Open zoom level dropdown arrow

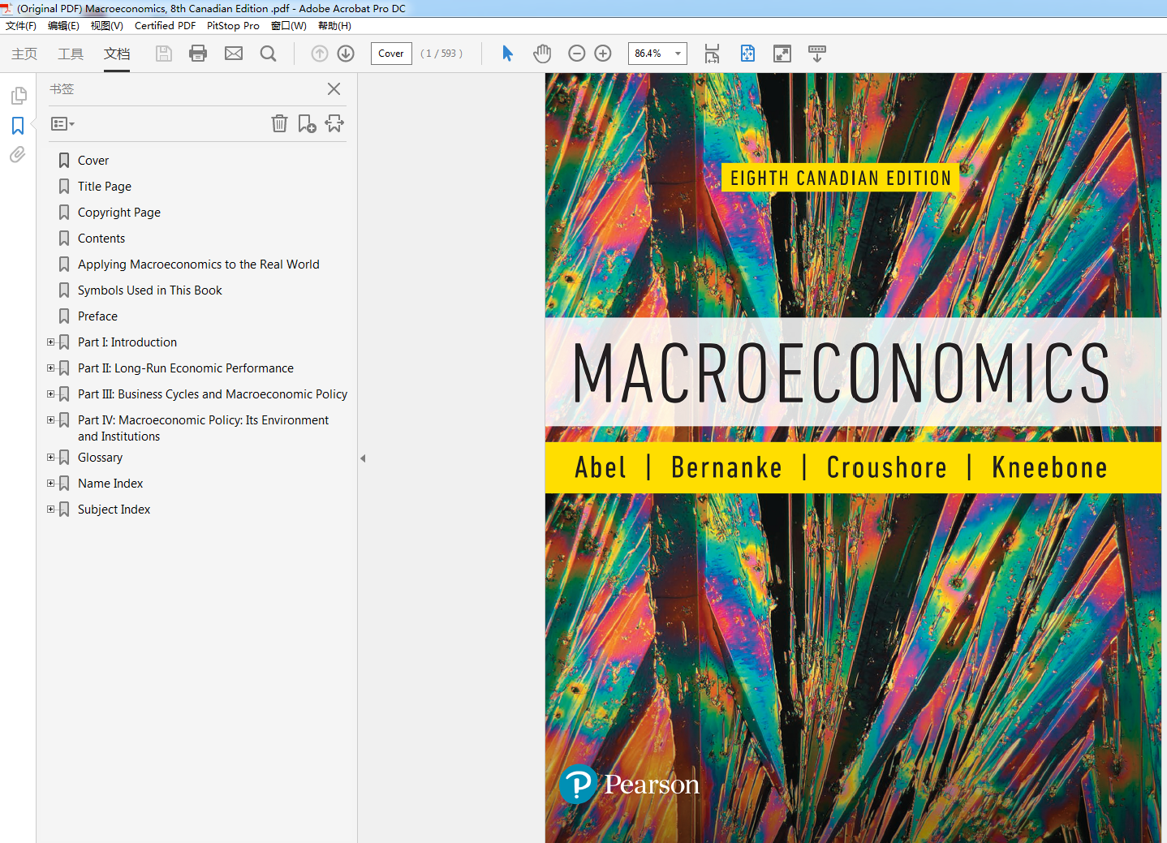(678, 54)
